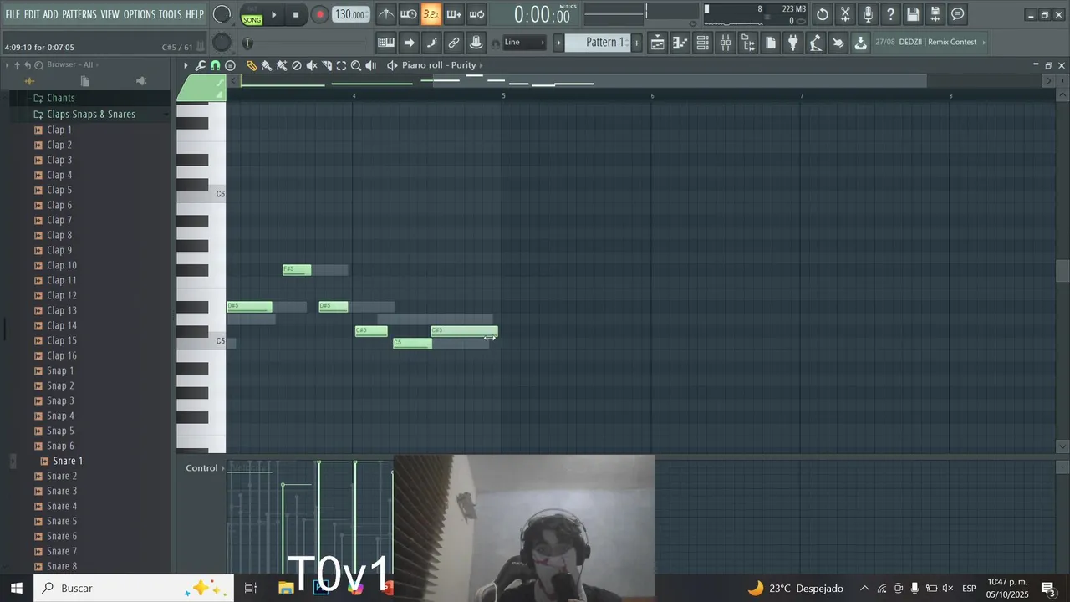Click the Record button
Screen dimensions: 1070x602
pyautogui.click(x=319, y=14)
